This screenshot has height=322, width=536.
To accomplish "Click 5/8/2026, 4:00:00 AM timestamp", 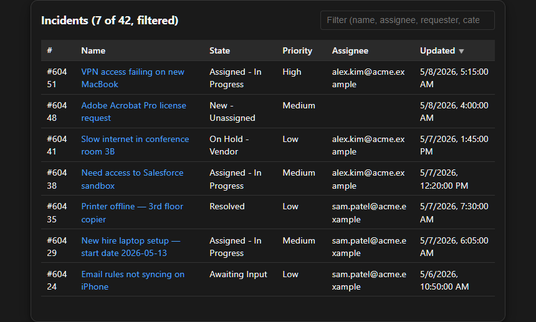I will pyautogui.click(x=454, y=111).
